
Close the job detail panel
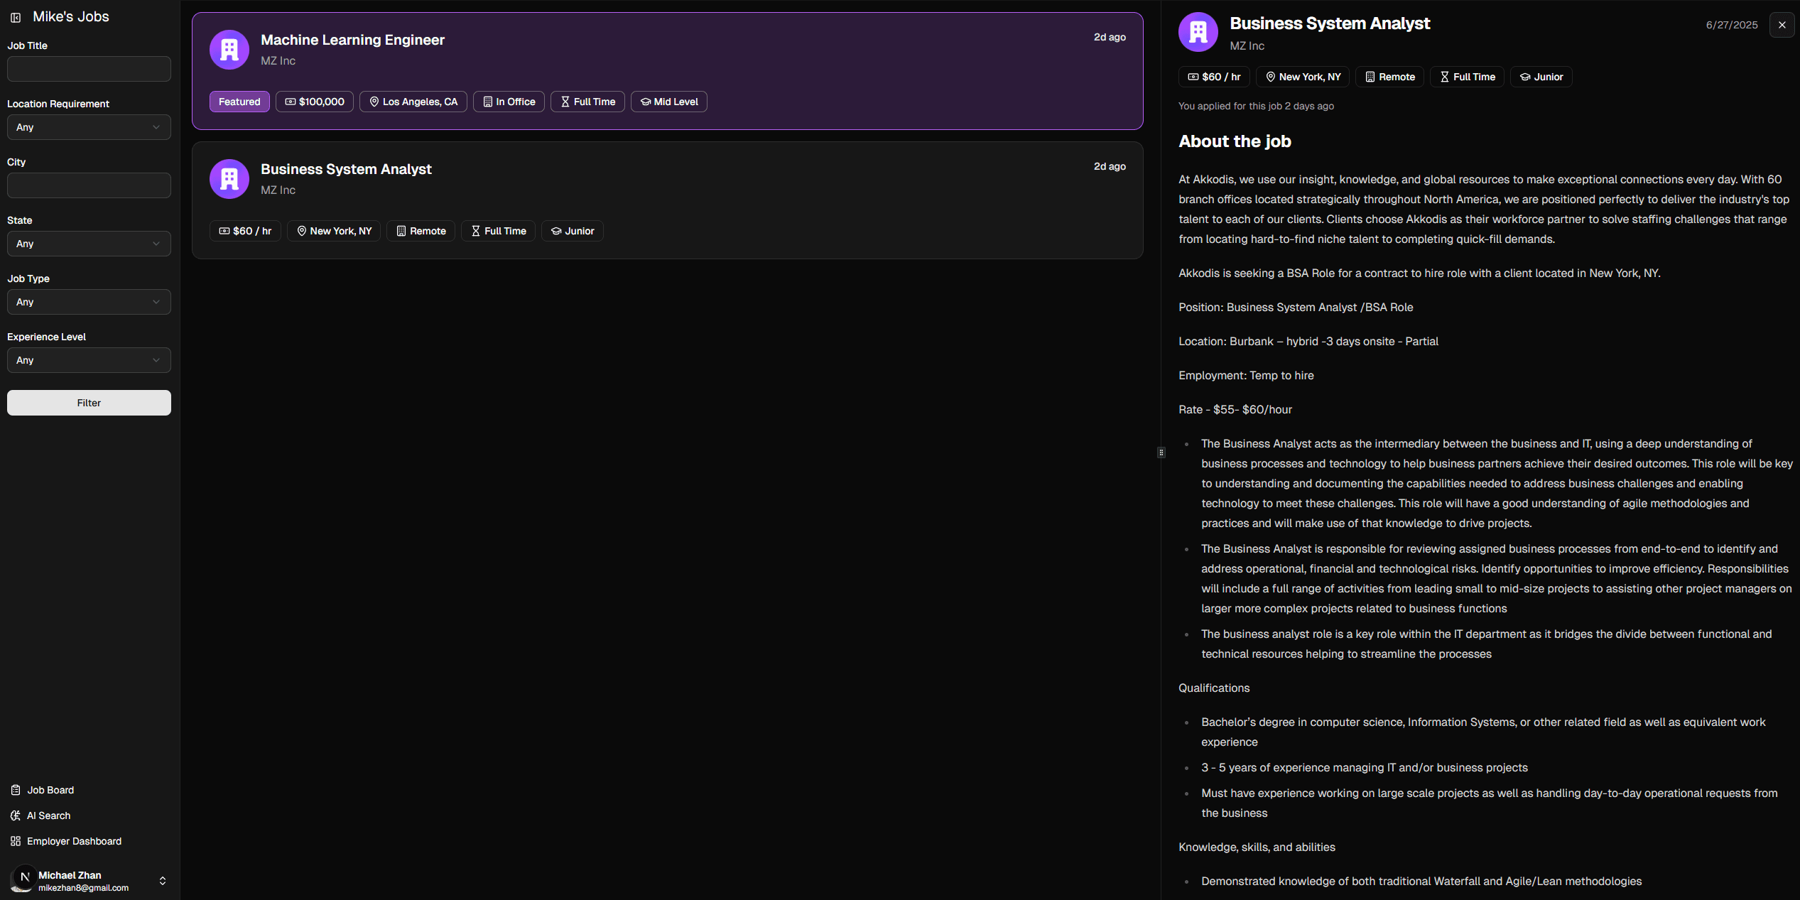[1782, 25]
